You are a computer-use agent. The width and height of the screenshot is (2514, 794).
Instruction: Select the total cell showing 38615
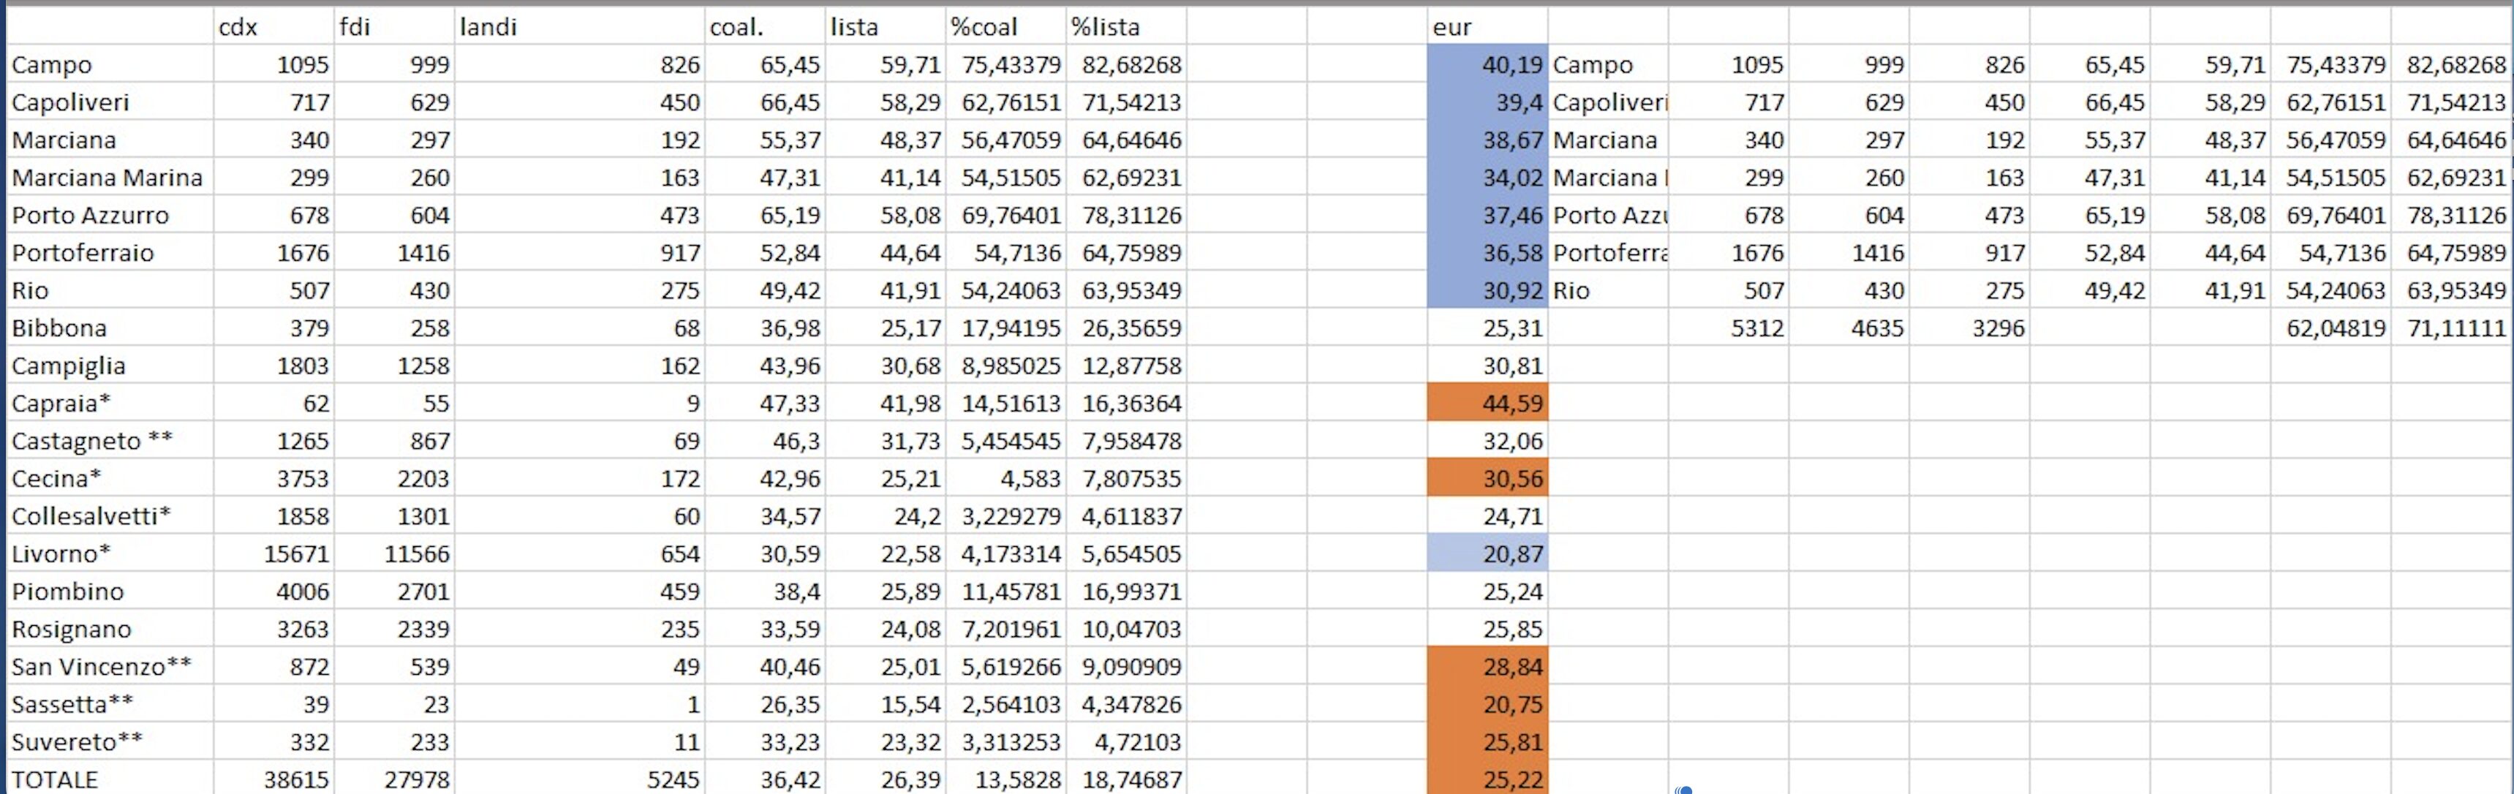pos(273,779)
